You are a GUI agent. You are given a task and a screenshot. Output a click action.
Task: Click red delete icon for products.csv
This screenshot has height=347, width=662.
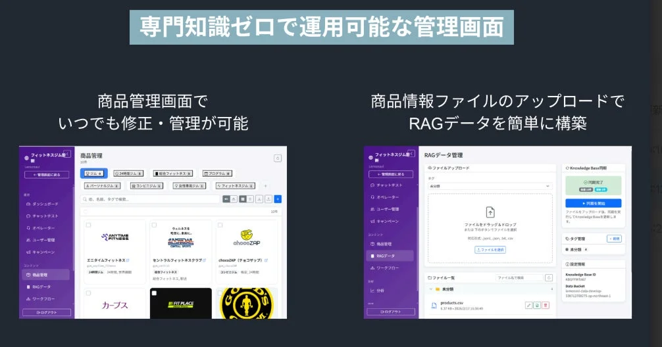point(546,305)
